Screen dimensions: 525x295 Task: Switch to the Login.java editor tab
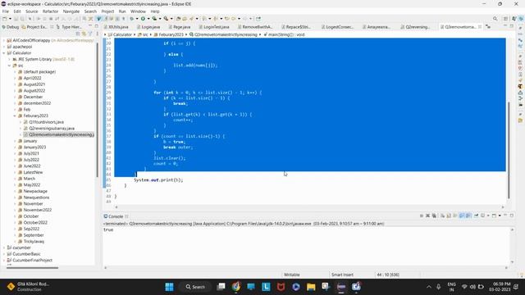pos(148,27)
